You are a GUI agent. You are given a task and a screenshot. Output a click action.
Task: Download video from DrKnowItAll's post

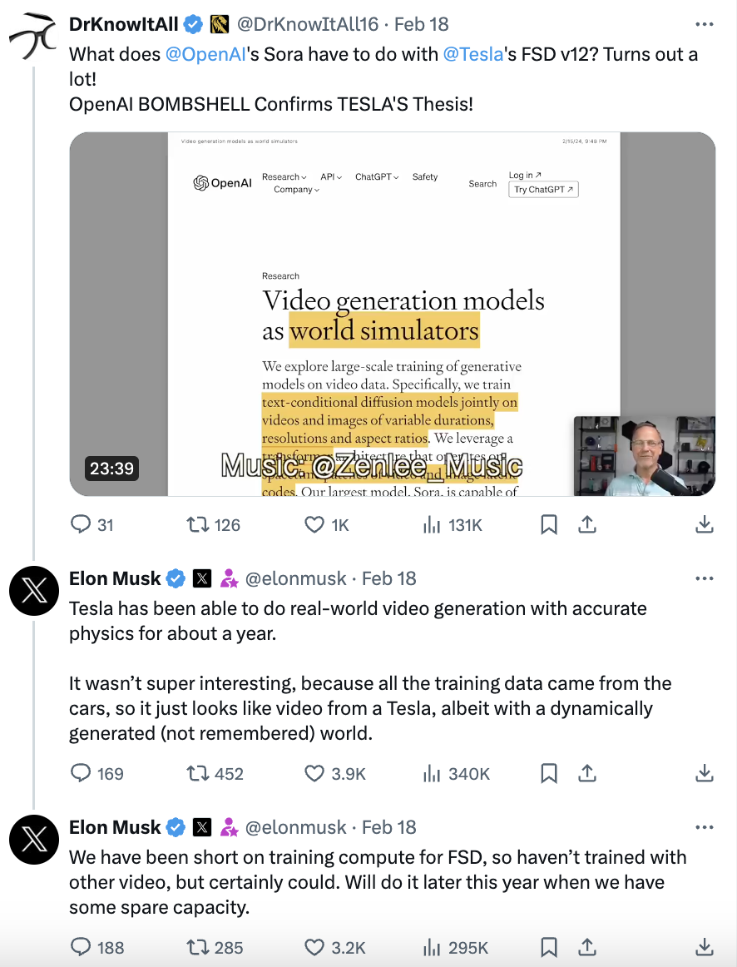coord(704,524)
